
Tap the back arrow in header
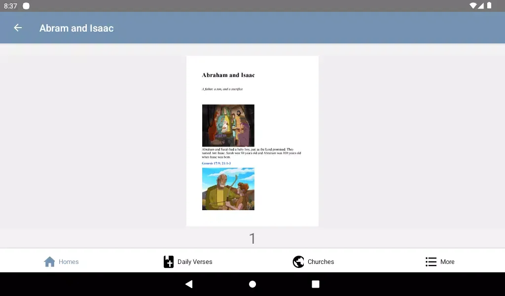coord(18,28)
